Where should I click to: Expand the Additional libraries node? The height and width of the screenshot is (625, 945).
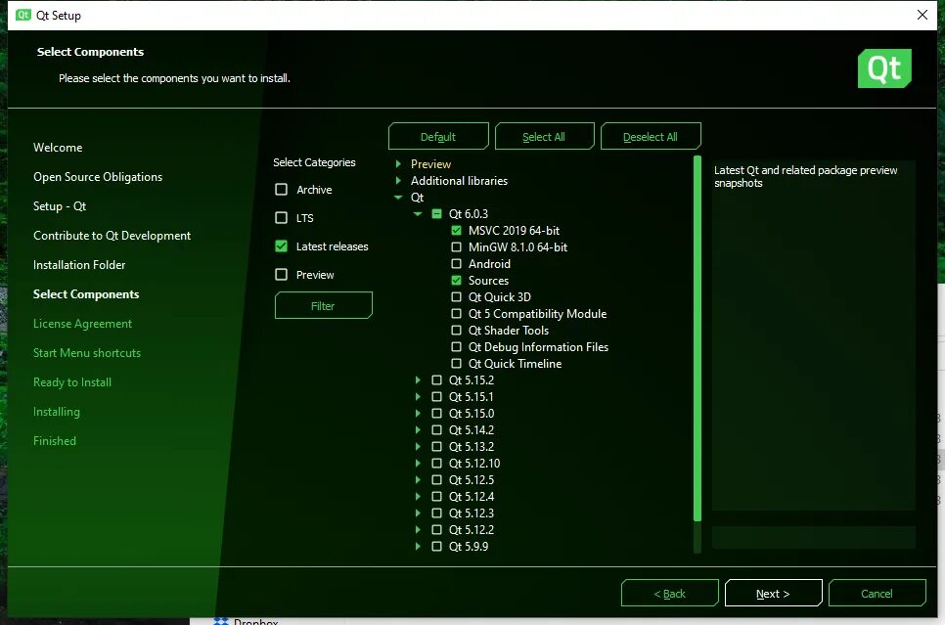[398, 180]
